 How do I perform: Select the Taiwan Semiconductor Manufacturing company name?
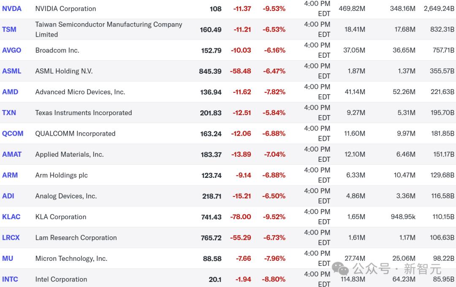109,29
